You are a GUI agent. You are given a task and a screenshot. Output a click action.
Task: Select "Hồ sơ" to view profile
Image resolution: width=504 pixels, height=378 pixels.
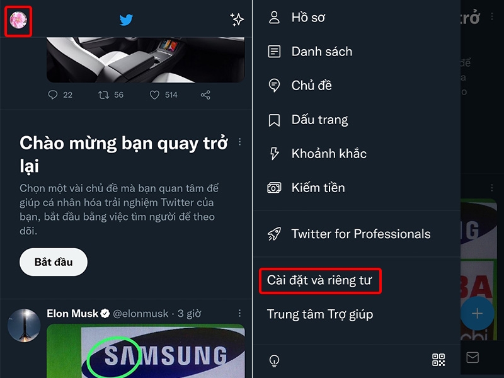pos(307,18)
